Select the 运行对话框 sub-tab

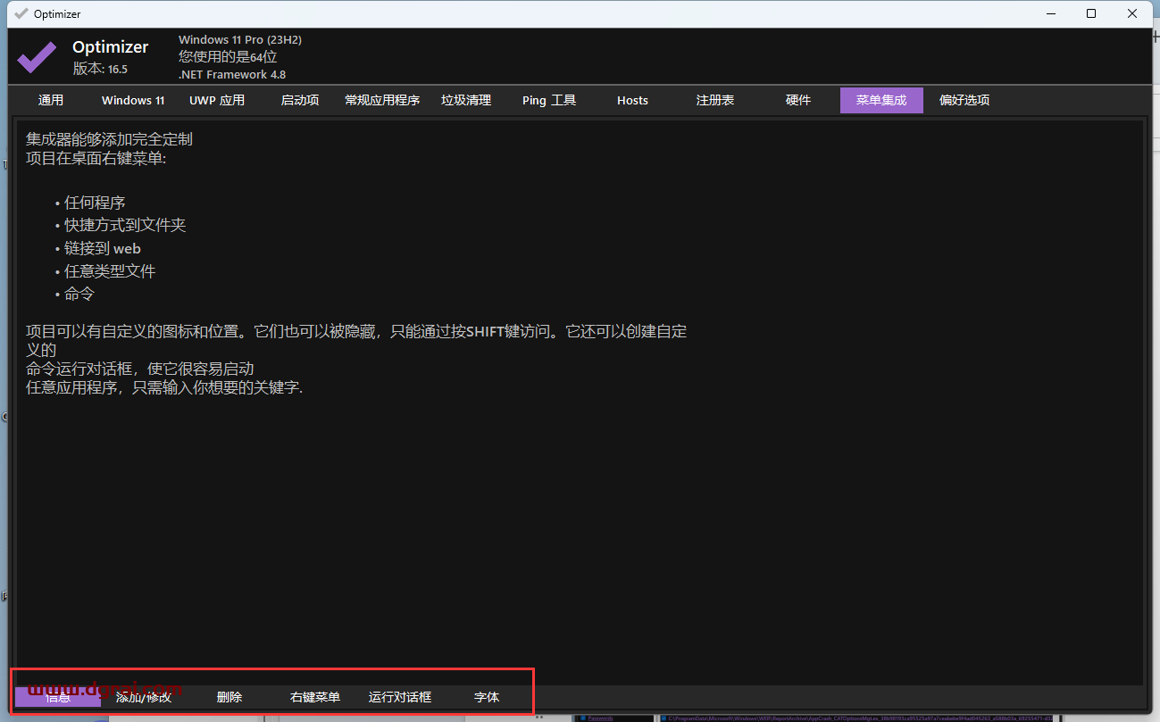400,697
